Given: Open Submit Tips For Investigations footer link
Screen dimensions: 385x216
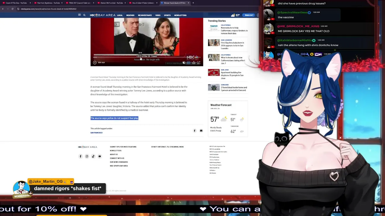Looking at the screenshot, I should click(x=123, y=147).
